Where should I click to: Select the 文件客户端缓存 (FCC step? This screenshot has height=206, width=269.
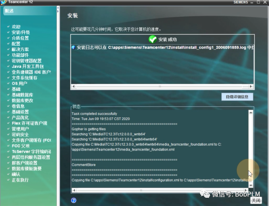click(31, 140)
